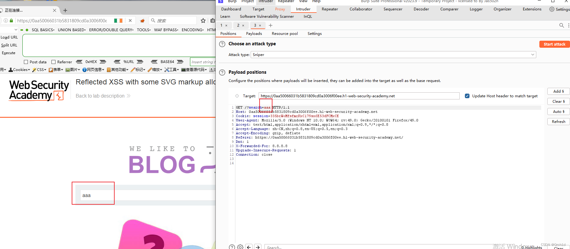The height and width of the screenshot is (249, 570).
Task: Click help icon beside Choose an attack type
Action: [x=222, y=44]
